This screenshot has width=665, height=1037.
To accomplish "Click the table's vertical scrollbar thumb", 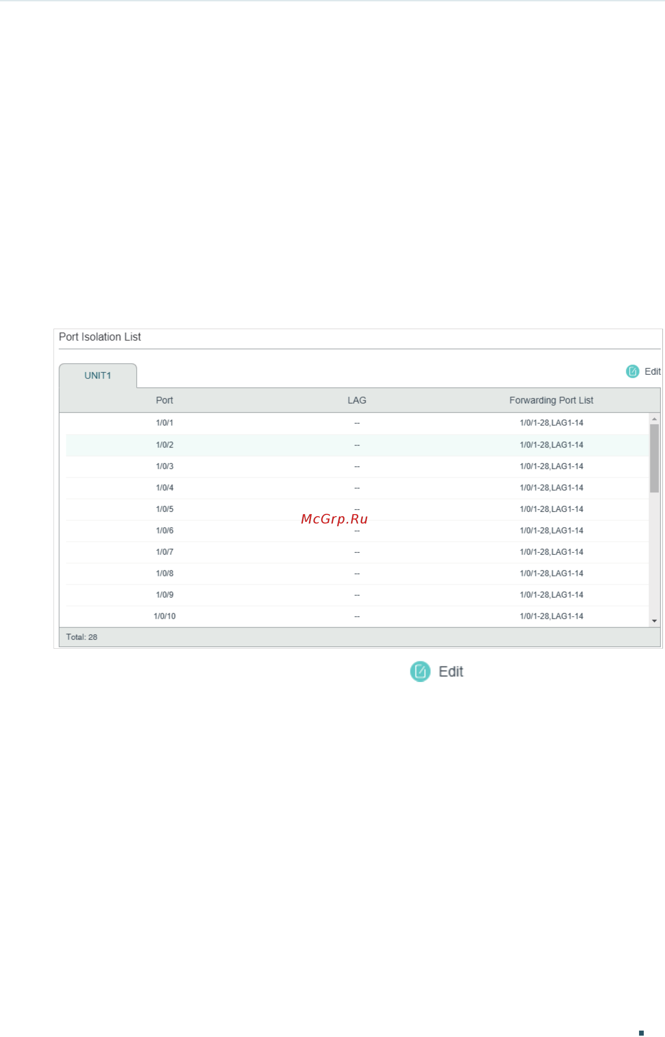I will click(x=654, y=458).
